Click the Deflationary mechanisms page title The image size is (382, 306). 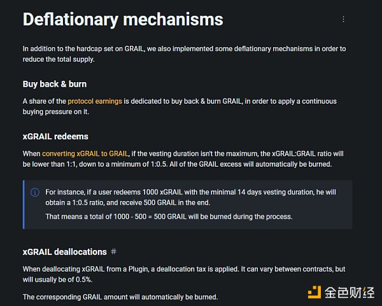tap(123, 19)
